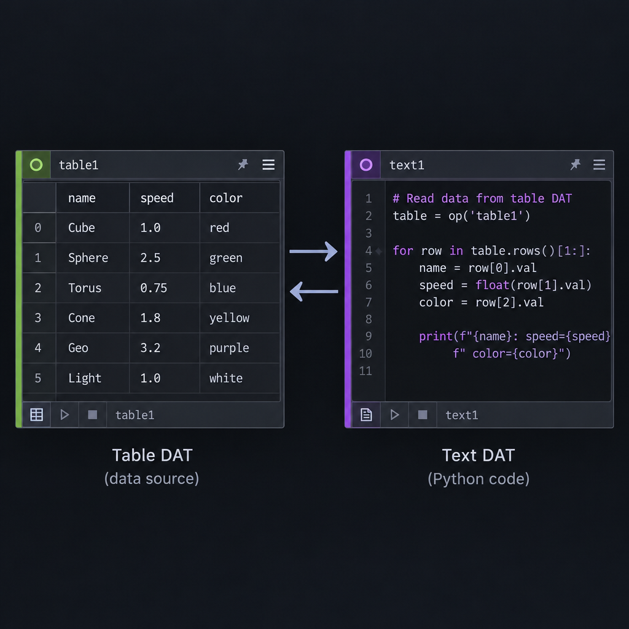Select row index 0 in table1

[39, 228]
